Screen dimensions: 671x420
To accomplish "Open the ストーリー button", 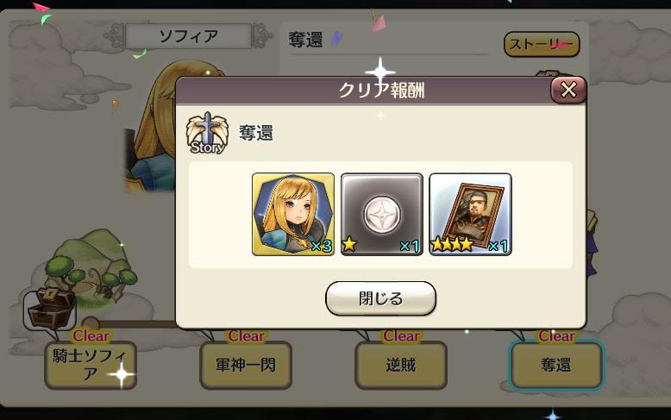I will pos(542,44).
